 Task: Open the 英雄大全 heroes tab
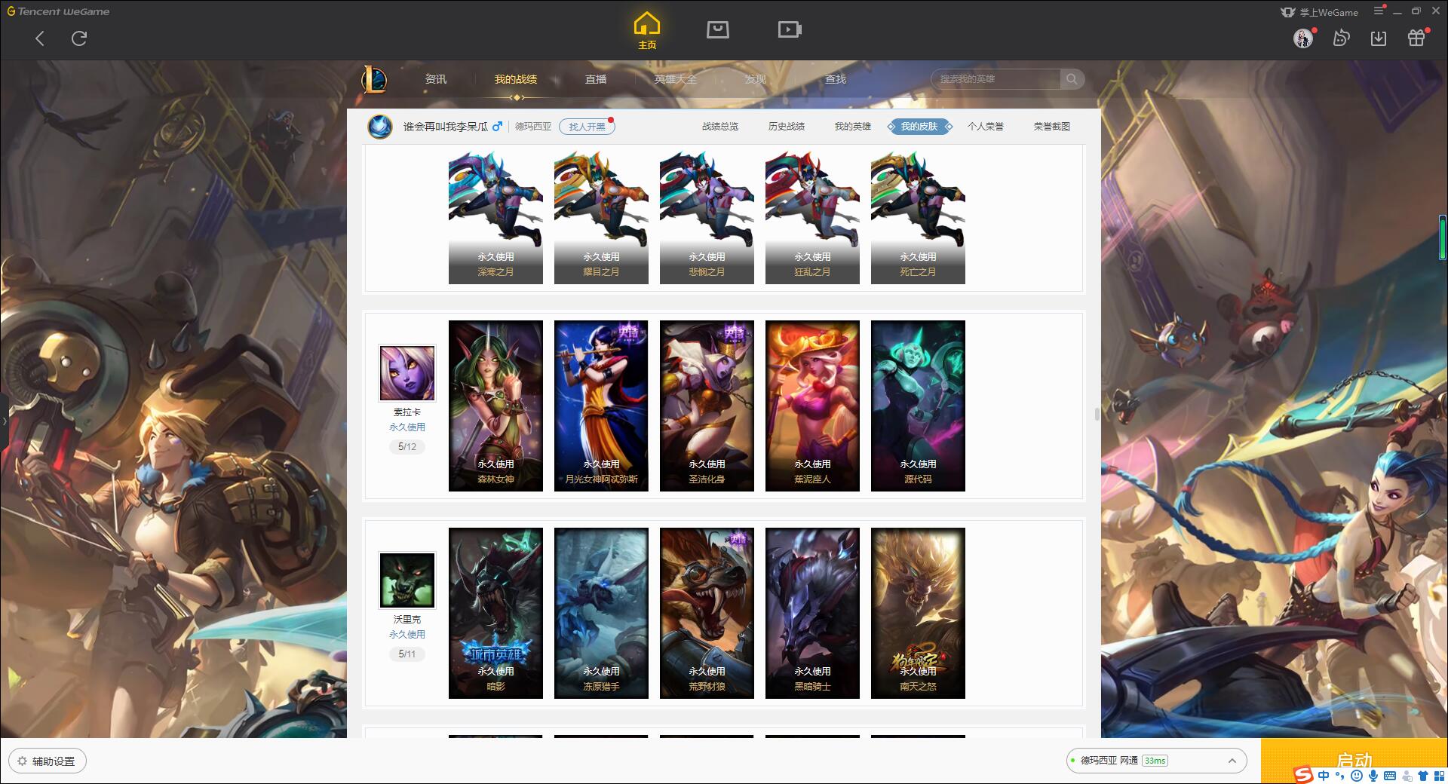[676, 79]
